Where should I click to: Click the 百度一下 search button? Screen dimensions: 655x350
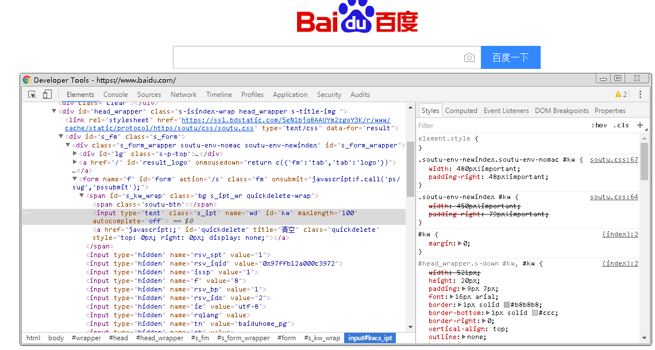[x=510, y=57]
